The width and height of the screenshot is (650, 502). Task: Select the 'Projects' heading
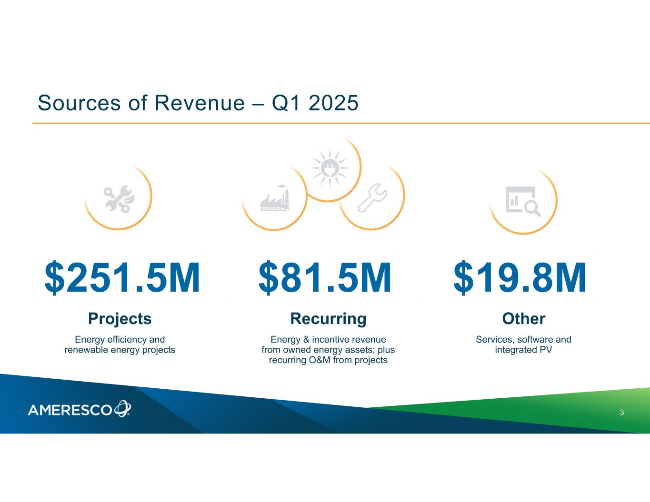pos(120,318)
